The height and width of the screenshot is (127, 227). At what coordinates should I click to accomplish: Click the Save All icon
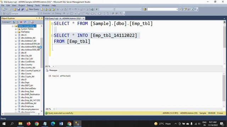click(x=22, y=10)
